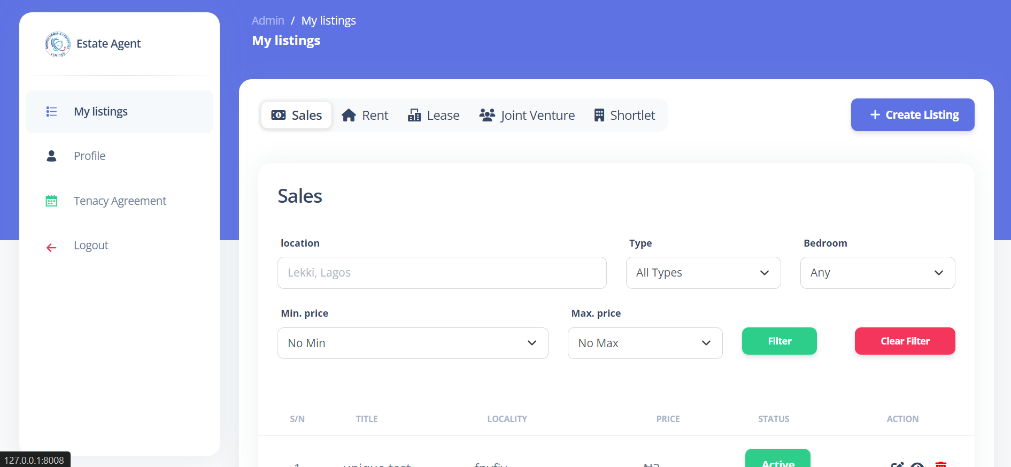
Task: Click the red Logout arrow icon
Action: pyautogui.click(x=51, y=248)
